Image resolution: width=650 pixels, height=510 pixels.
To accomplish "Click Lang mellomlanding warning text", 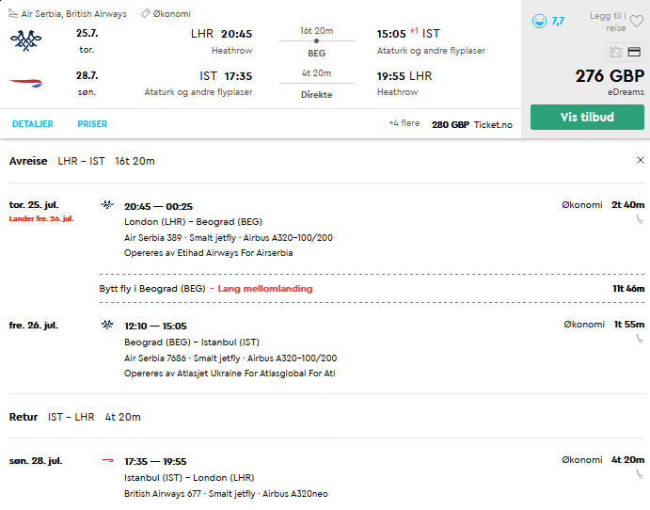I will tap(265, 289).
